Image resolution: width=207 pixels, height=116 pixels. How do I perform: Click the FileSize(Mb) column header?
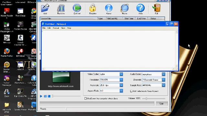114,19
